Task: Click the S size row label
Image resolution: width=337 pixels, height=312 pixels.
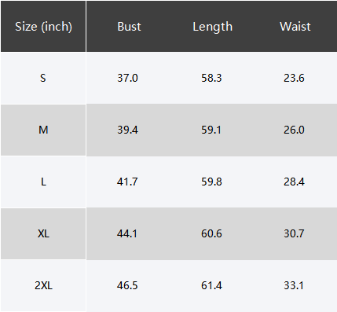Action: tap(43, 78)
